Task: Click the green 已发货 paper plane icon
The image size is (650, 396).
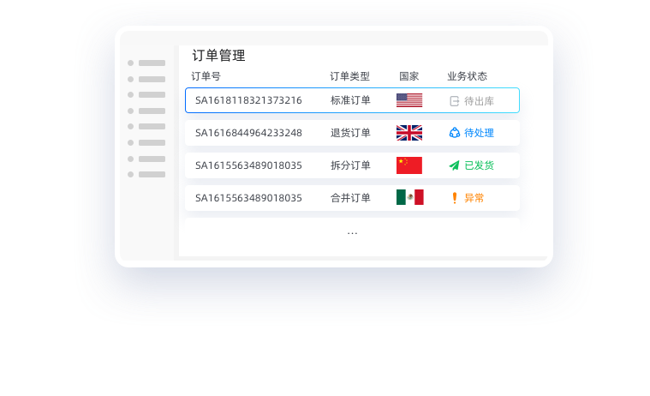Action: coord(455,165)
